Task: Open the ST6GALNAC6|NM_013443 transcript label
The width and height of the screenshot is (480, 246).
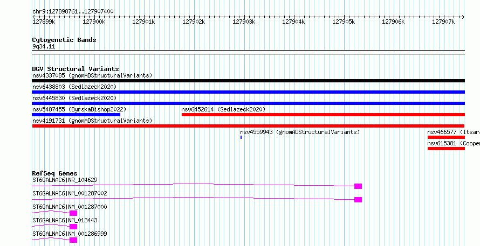Action: 65,220
